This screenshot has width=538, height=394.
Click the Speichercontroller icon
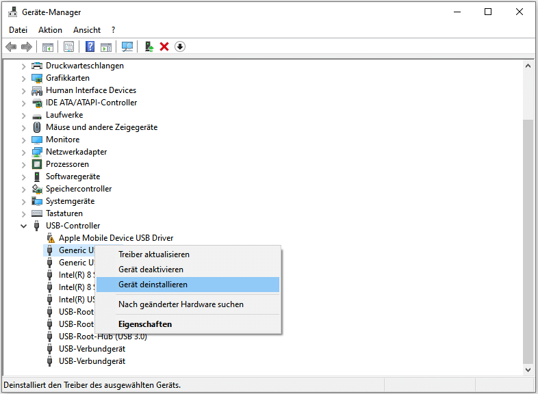point(37,189)
